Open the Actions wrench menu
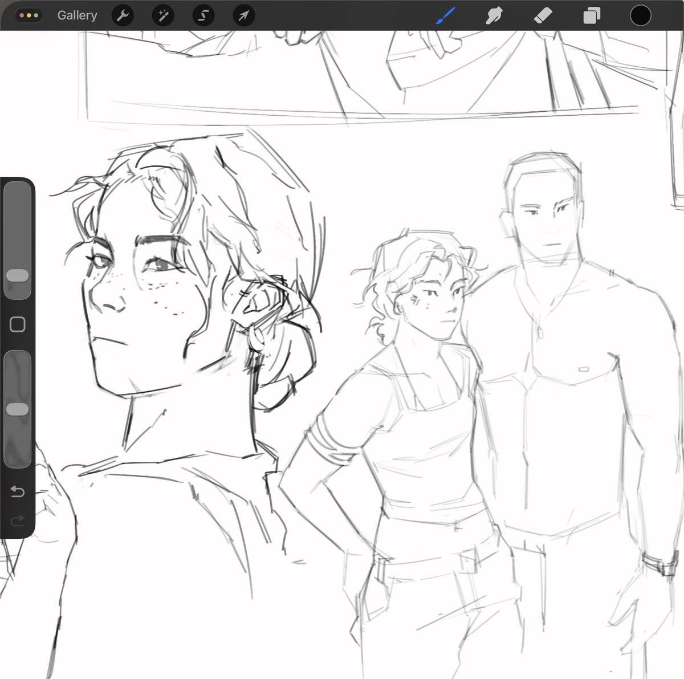The width and height of the screenshot is (684, 679). [x=123, y=16]
